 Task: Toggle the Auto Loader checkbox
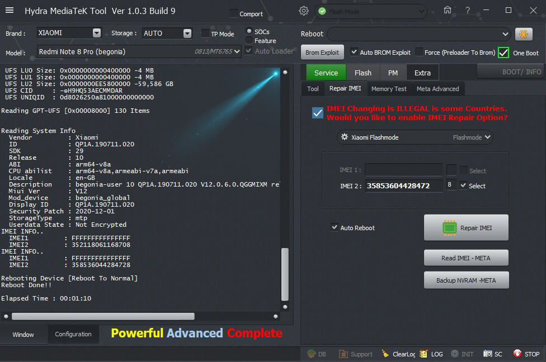click(x=248, y=51)
